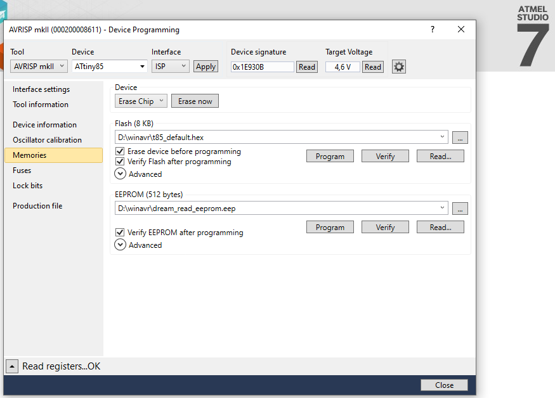The width and height of the screenshot is (555, 398).
Task: Toggle Erase device before programming
Action: pyautogui.click(x=120, y=152)
